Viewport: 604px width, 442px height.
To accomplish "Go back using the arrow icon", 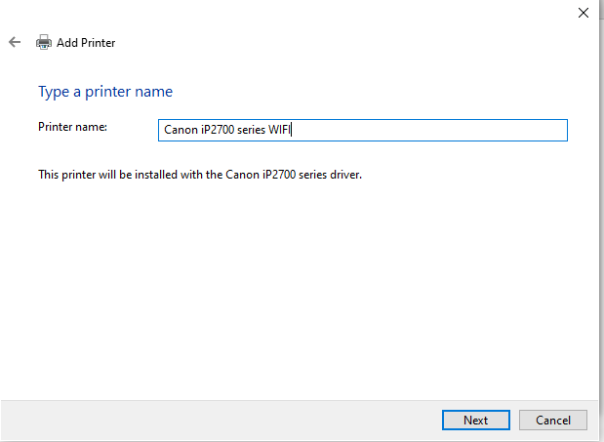I will 15,42.
